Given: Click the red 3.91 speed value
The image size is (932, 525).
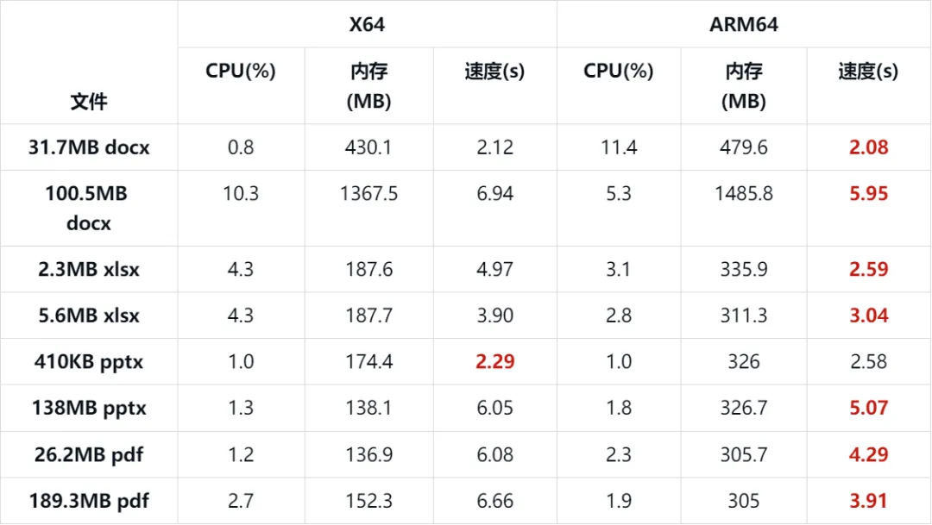Looking at the screenshot, I should 868,501.
